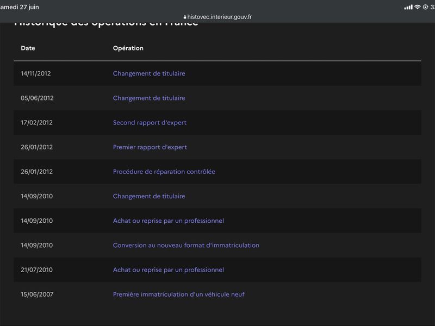435x326 pixels.
Task: Open Conversion au nouveau format d'immatriculation
Action: pos(186,245)
